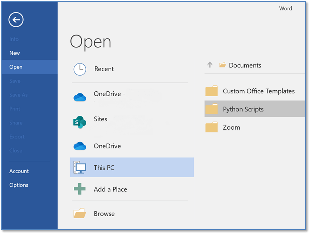The width and height of the screenshot is (310, 234).
Task: Click the Custom Office Templates folder icon
Action: click(211, 91)
